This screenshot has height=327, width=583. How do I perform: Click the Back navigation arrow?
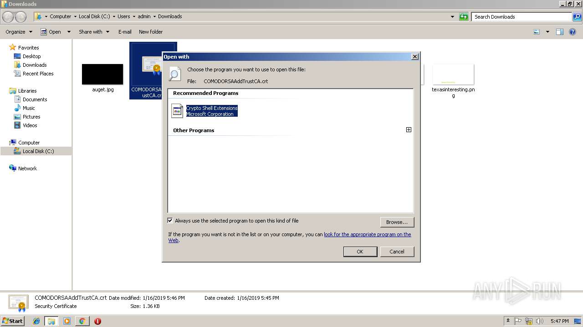[x=8, y=17]
